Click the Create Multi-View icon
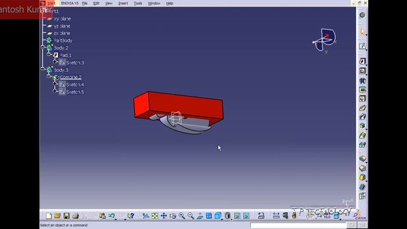 coord(209,216)
